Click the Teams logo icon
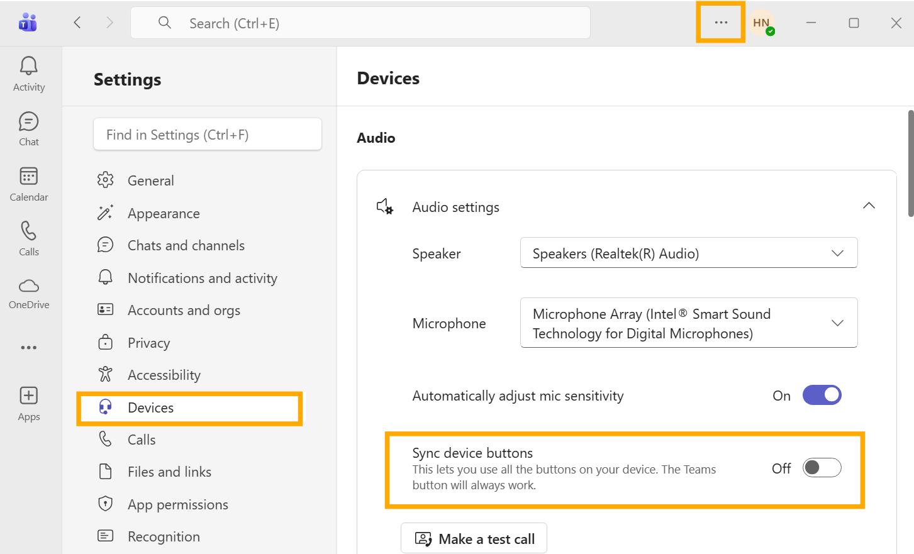 [28, 23]
